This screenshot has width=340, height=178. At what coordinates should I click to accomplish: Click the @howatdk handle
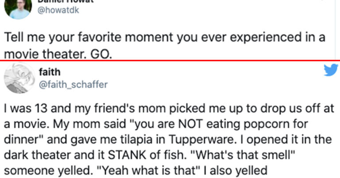pyautogui.click(x=60, y=10)
